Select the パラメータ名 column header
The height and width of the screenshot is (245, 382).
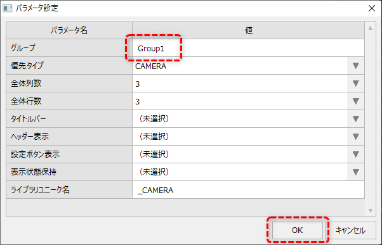click(x=69, y=30)
